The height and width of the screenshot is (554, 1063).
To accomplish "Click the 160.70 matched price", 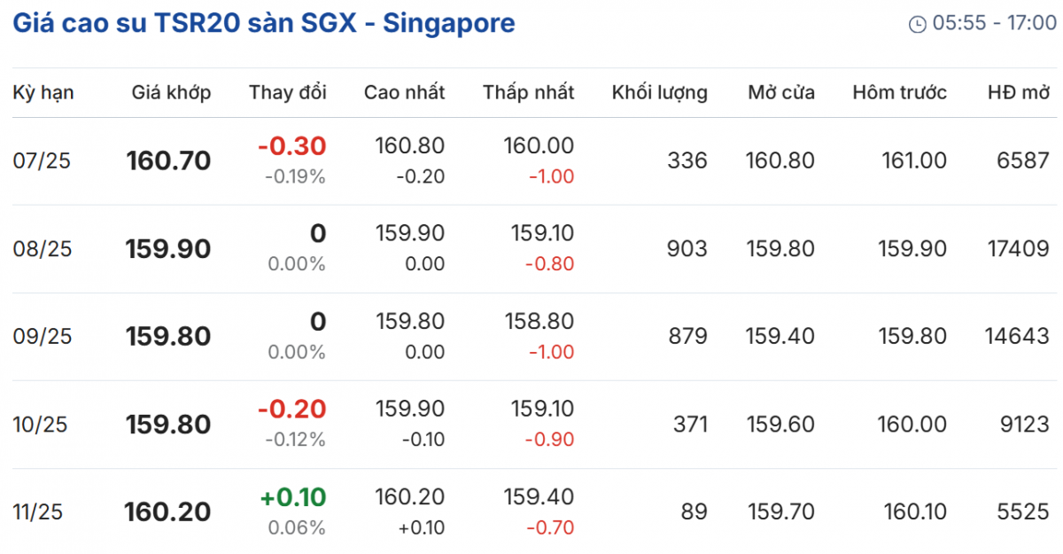I will (x=168, y=161).
